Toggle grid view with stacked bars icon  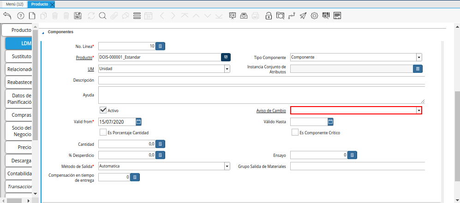coord(137,16)
